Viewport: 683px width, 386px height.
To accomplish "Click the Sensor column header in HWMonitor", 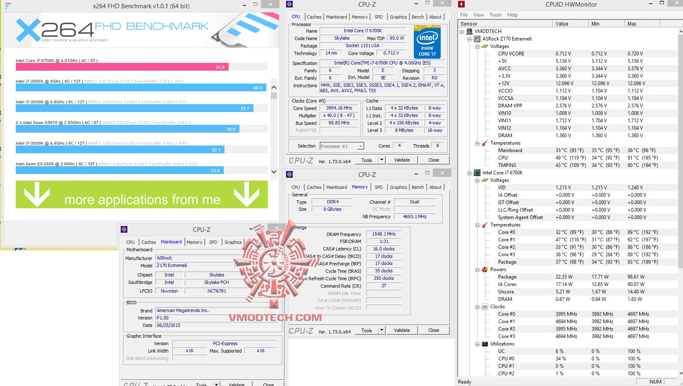I will (x=505, y=24).
